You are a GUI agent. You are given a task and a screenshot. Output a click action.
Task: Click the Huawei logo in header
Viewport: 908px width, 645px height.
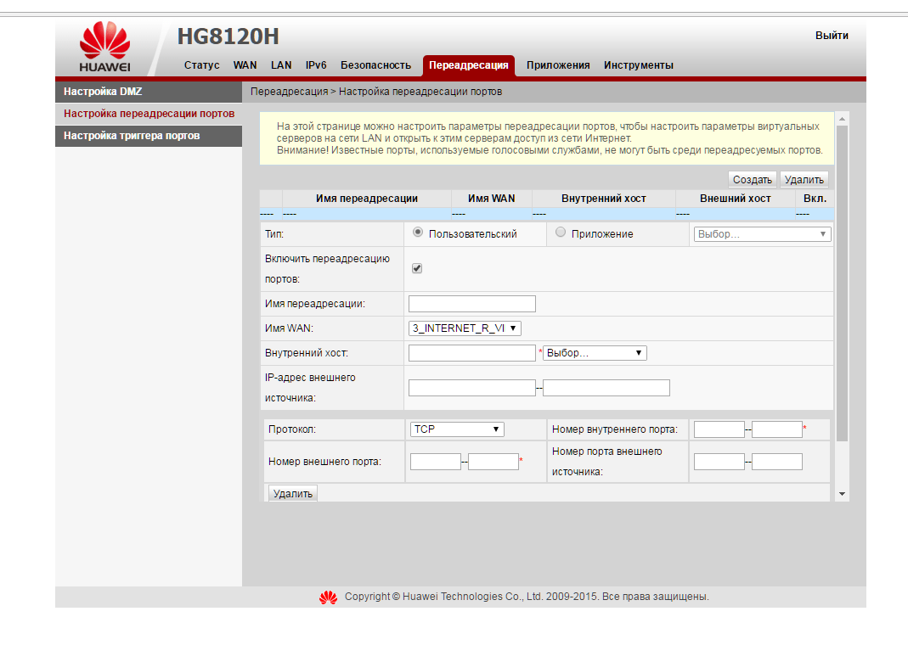point(104,47)
